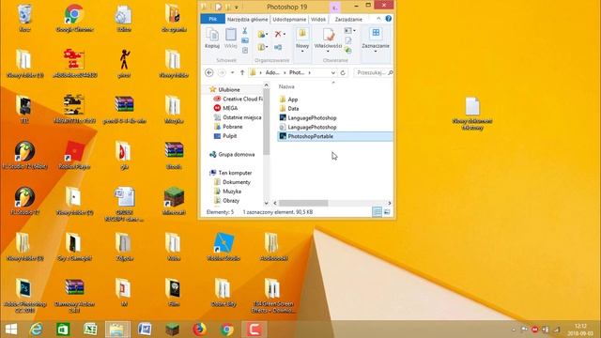Click the Nazwa column header

tap(286, 86)
